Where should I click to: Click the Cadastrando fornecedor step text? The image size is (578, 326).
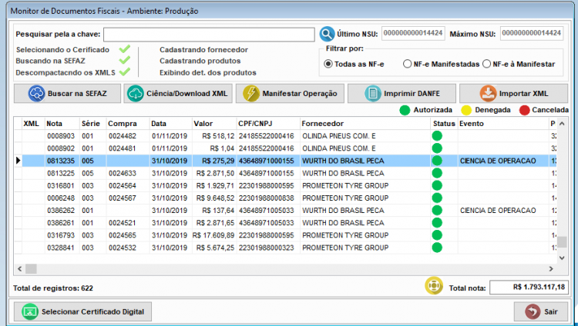point(204,50)
